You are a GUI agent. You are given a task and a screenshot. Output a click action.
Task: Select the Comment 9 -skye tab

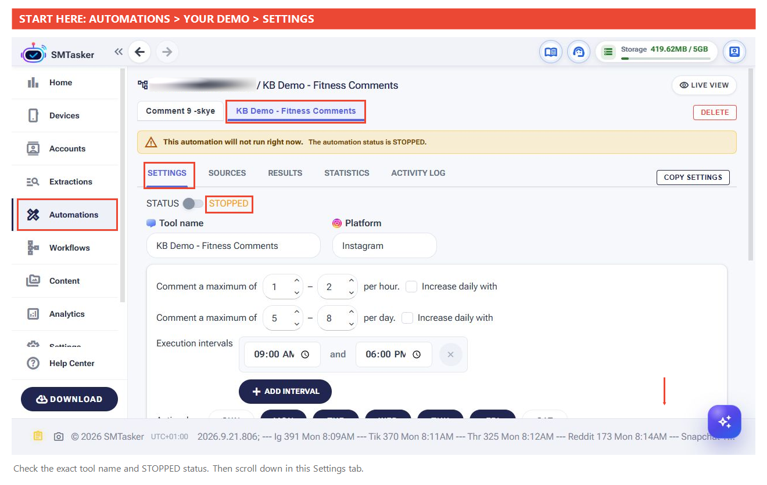(180, 111)
